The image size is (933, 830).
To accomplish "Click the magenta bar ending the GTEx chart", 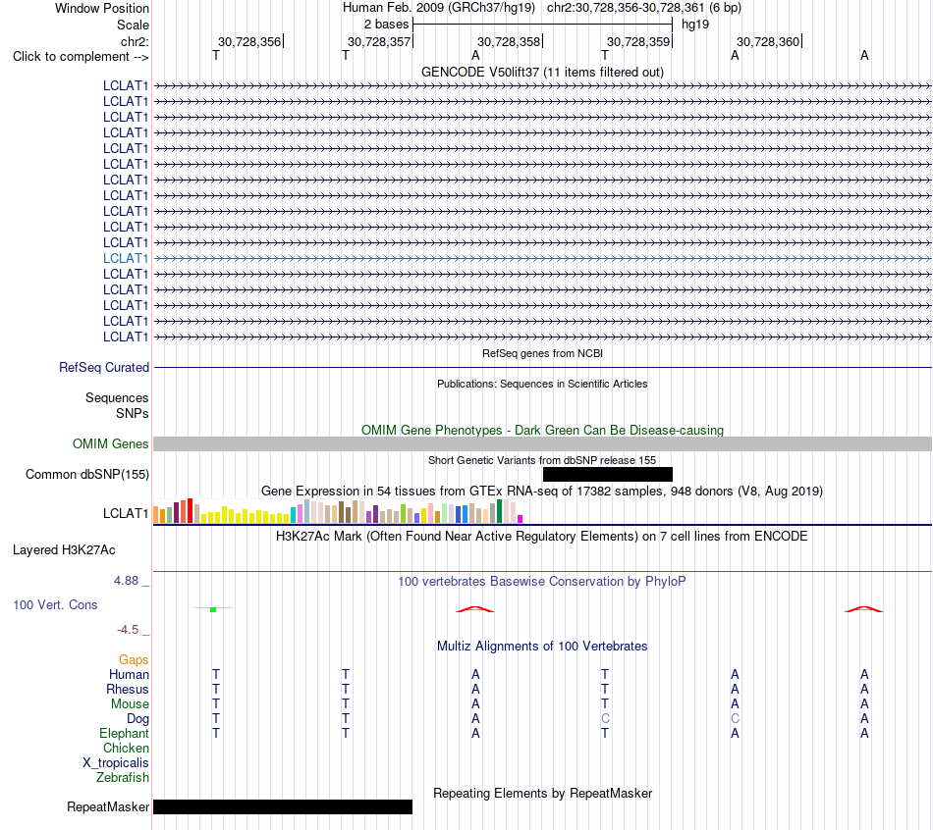I will (521, 519).
